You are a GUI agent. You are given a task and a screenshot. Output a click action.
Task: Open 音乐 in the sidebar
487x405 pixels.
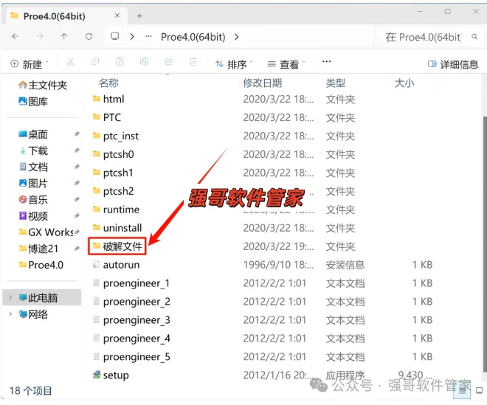tap(33, 200)
